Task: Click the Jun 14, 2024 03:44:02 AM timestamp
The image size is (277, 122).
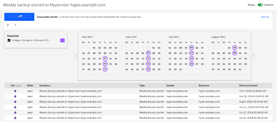Action: (x=254, y=96)
